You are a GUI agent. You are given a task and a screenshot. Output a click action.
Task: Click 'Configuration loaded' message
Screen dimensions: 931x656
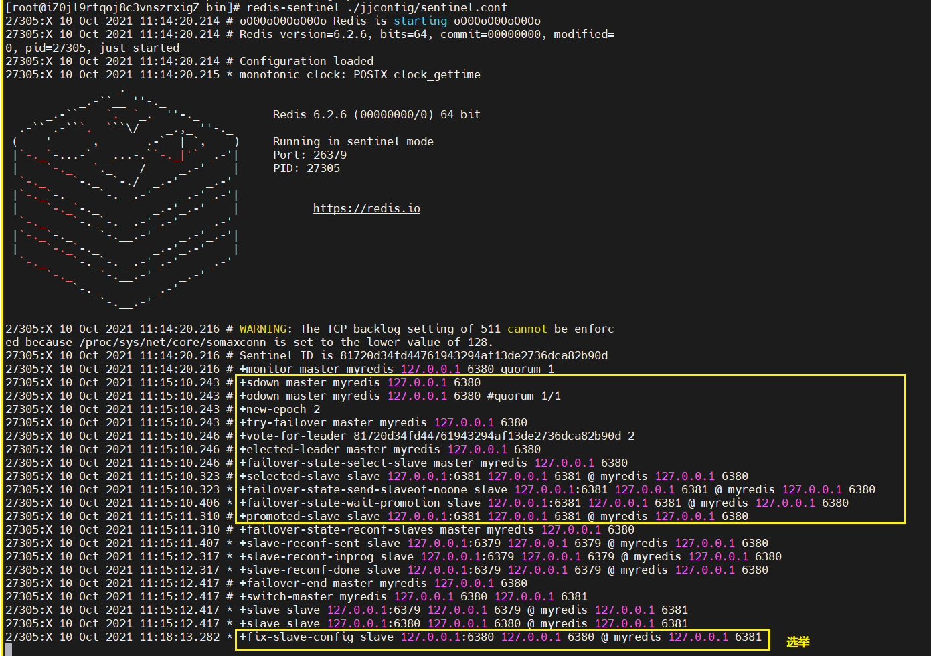click(x=307, y=61)
